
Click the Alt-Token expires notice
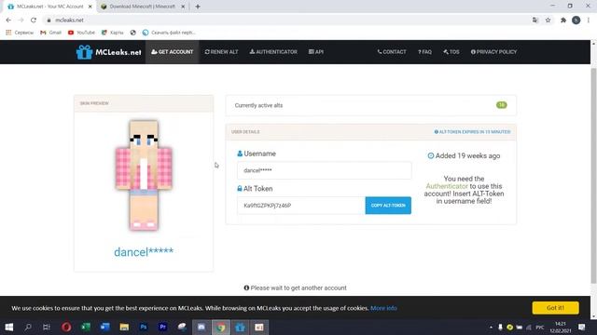pos(472,132)
